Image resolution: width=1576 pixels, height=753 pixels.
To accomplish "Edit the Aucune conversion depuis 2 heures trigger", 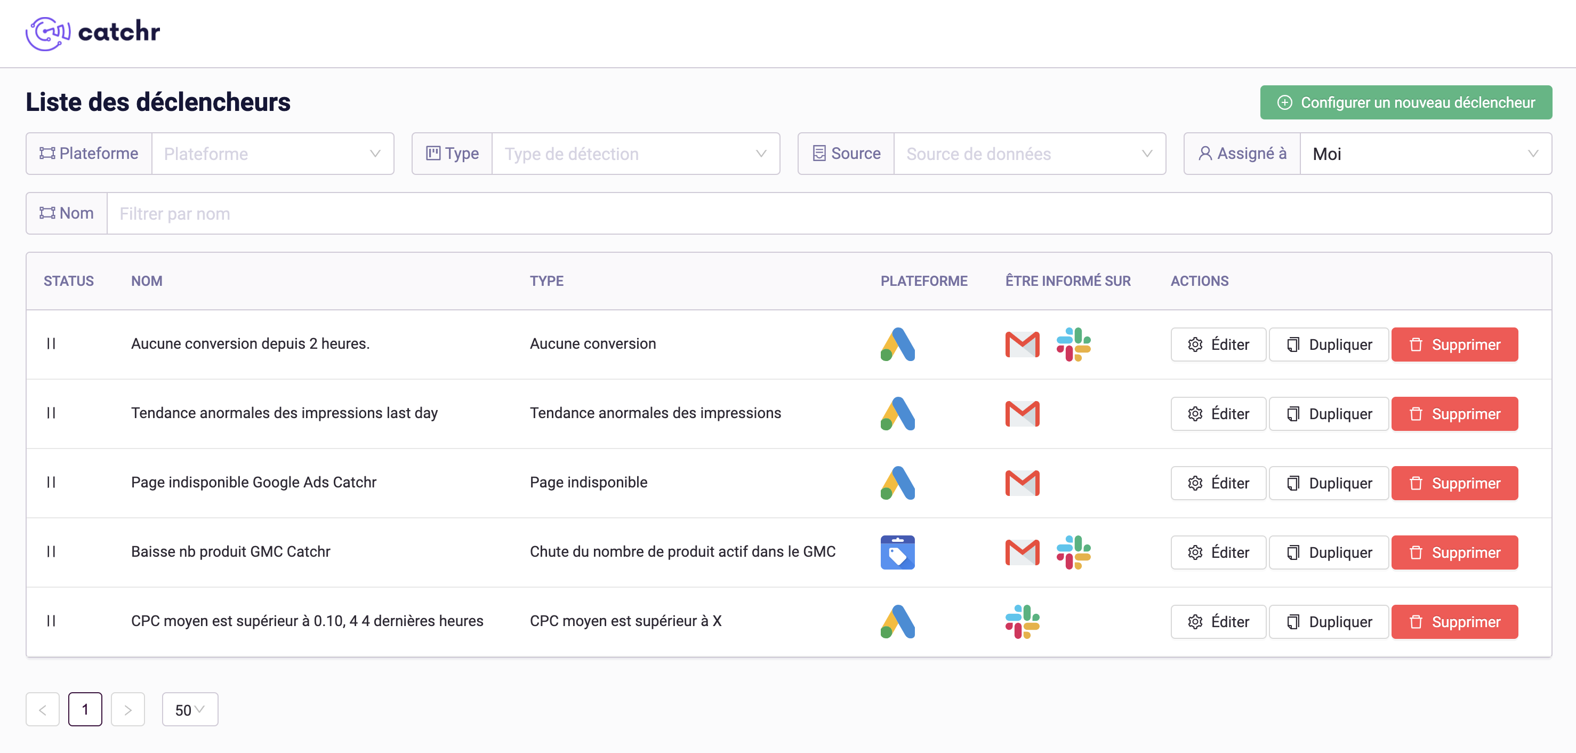I will (x=1218, y=345).
